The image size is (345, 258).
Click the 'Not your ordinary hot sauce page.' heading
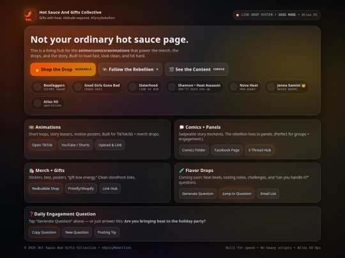[109, 39]
